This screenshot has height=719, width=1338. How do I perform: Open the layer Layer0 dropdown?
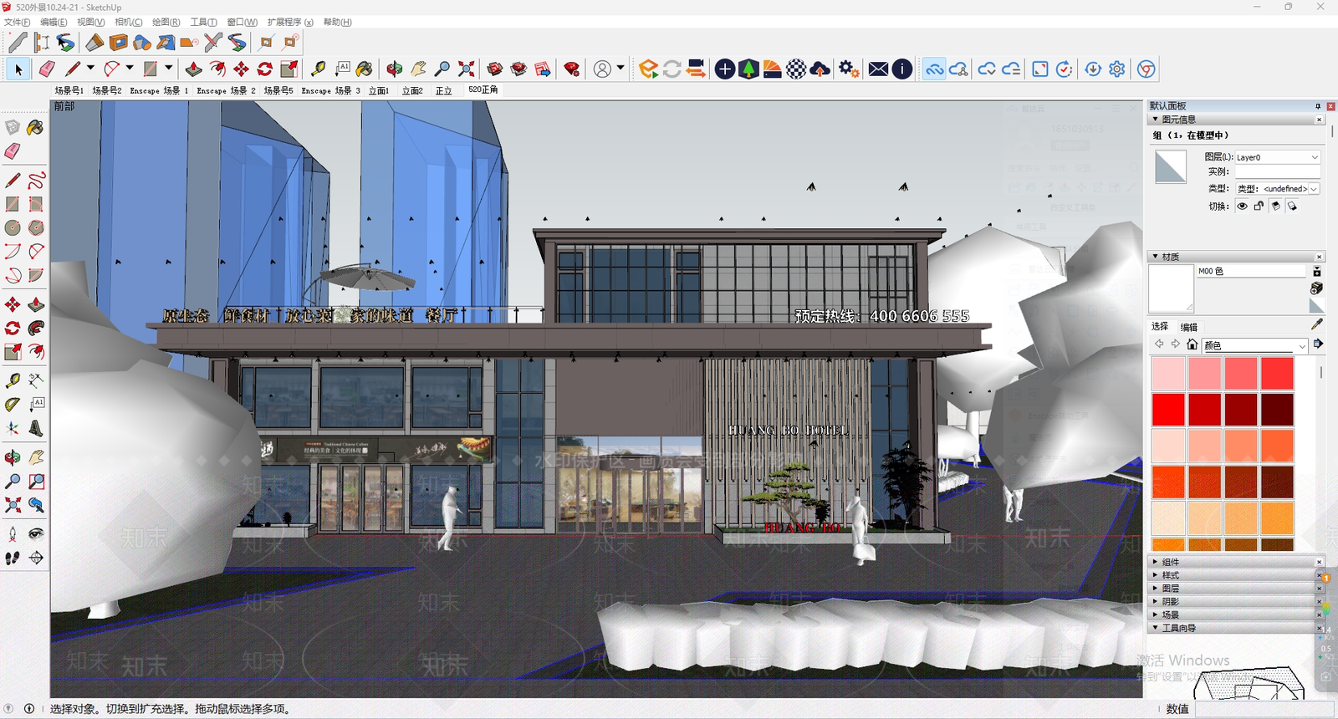1277,157
